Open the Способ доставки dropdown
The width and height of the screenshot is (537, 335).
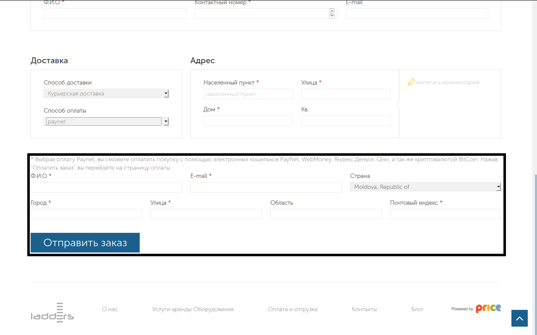click(x=106, y=93)
